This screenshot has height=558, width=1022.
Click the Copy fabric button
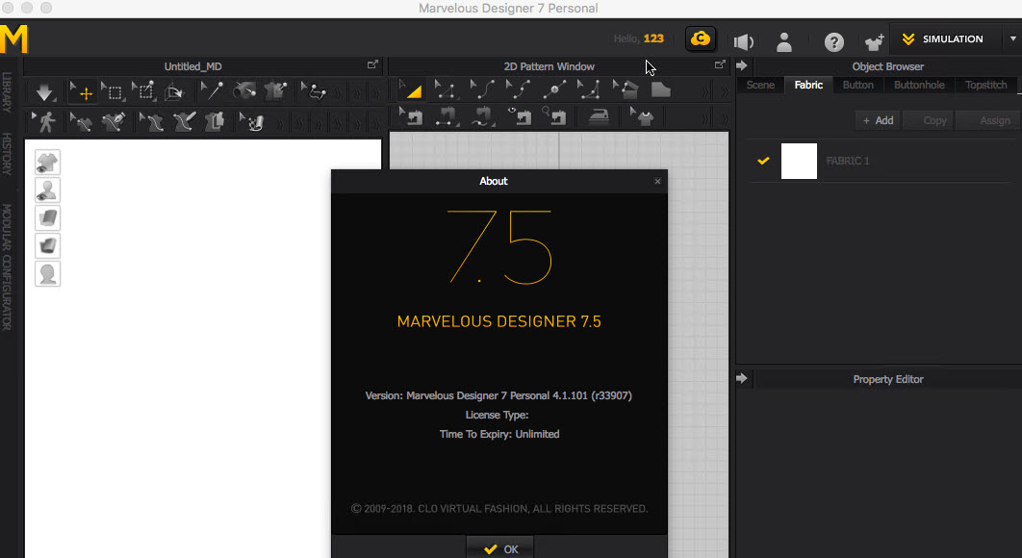(x=929, y=120)
